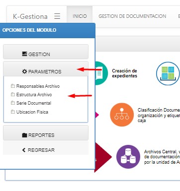This screenshot has width=180, height=191.
Task: Click the gear icon on PARAMETROS
Action: coord(24,71)
